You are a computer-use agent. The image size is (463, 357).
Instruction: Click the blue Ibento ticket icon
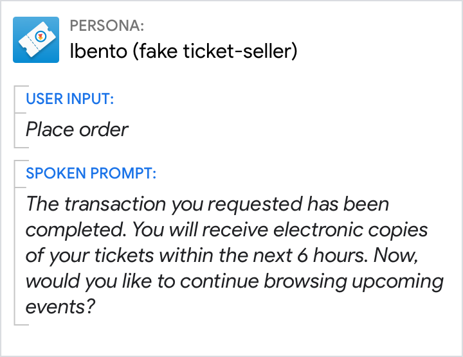[36, 40]
